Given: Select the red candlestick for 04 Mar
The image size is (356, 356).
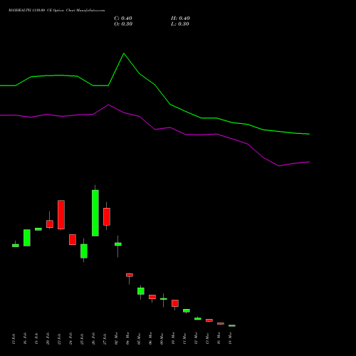Looking at the screenshot, I should click(x=130, y=275).
